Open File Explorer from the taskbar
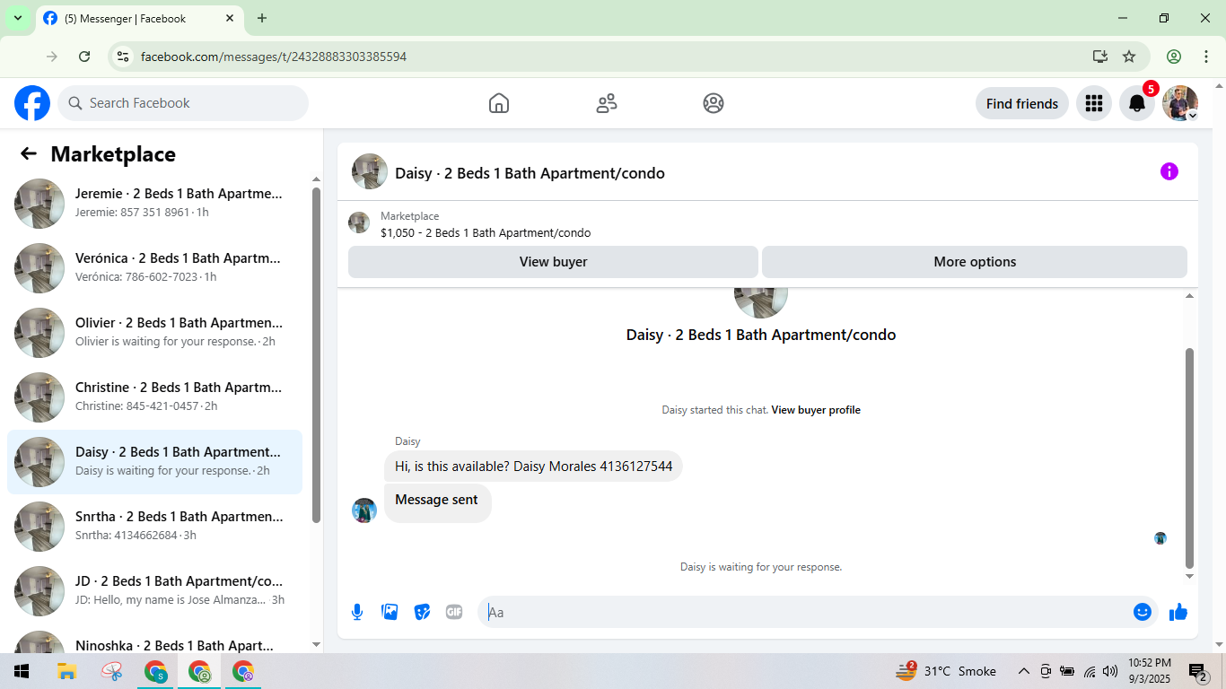Viewport: 1226px width, 689px height. coord(66,671)
